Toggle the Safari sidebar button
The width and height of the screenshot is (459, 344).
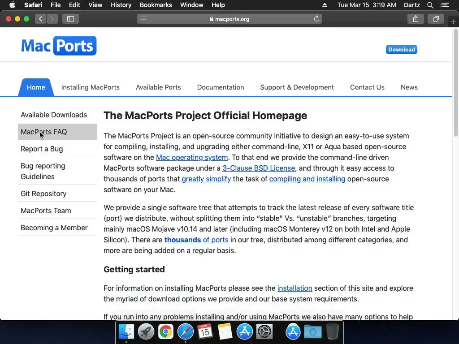click(x=70, y=19)
